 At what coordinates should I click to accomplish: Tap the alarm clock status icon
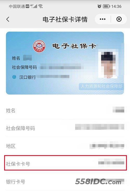click(x=99, y=6)
